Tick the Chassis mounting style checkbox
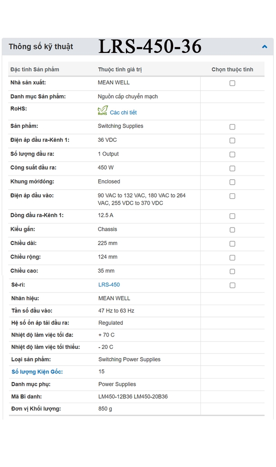 coord(232,230)
